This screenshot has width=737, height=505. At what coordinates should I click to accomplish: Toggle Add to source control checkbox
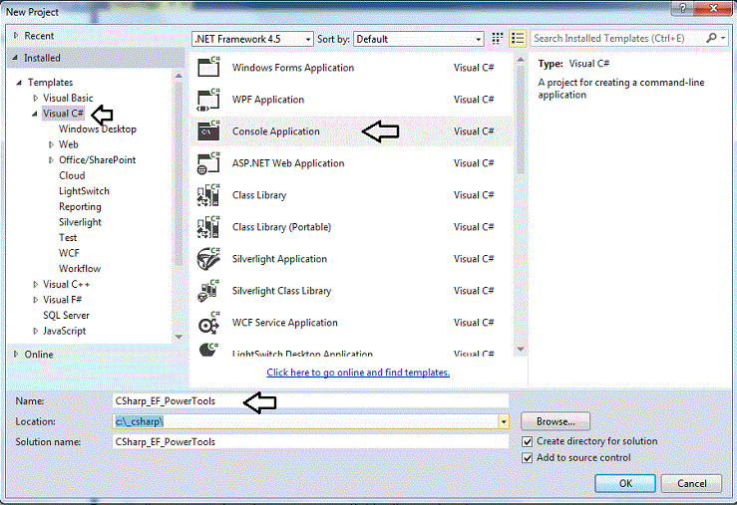(x=528, y=458)
